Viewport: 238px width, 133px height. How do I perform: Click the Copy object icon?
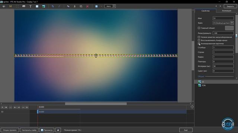click(x=68, y=6)
